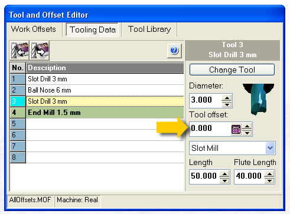Viewport: 290px width, 214px height.
Task: Decrease Flute Length with down arrow
Action: coord(269,180)
